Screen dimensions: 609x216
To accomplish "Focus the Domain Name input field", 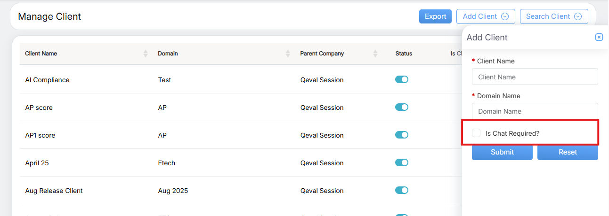I will (x=535, y=111).
